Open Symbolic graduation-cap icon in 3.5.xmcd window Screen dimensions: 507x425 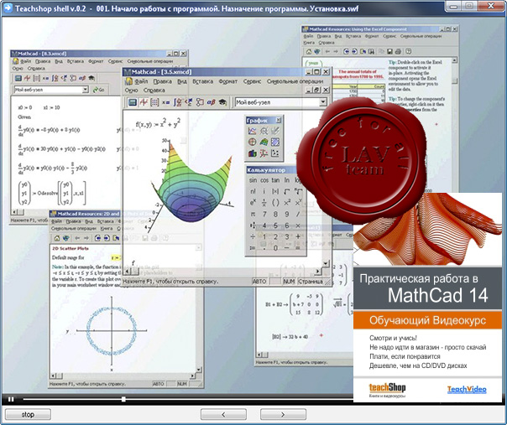point(222,102)
